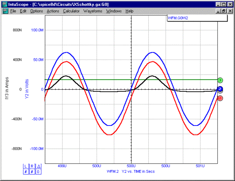Minimize the IntuScope main window
Image resolution: width=235 pixels, height=181 pixels.
tap(218, 4)
